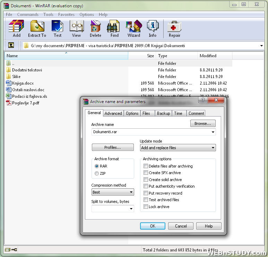Expand the Split to volumes dropdown
The image size is (268, 257).
pos(131,208)
